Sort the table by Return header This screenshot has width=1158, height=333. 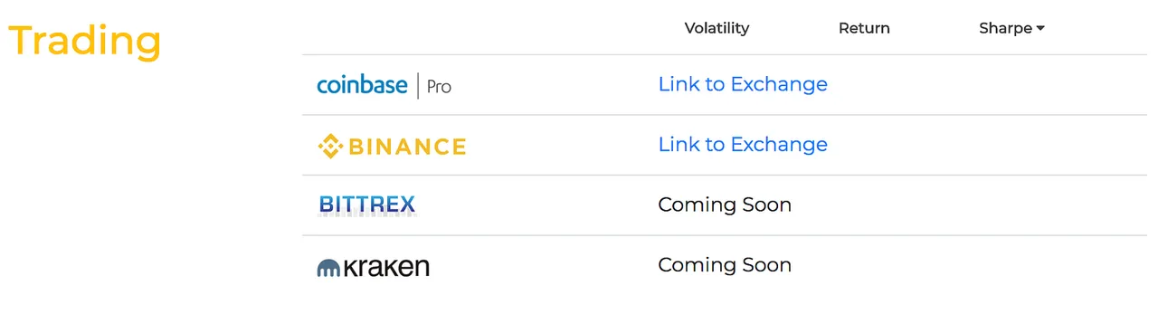(864, 28)
